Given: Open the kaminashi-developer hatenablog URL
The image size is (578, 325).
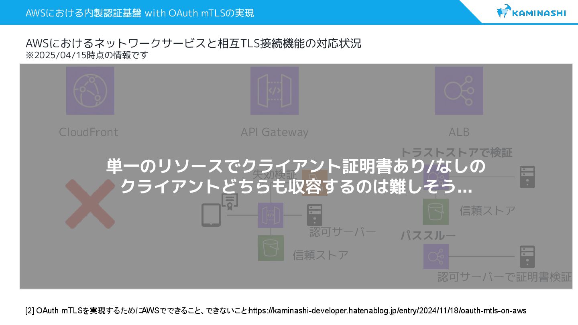Looking at the screenshot, I should (388, 311).
